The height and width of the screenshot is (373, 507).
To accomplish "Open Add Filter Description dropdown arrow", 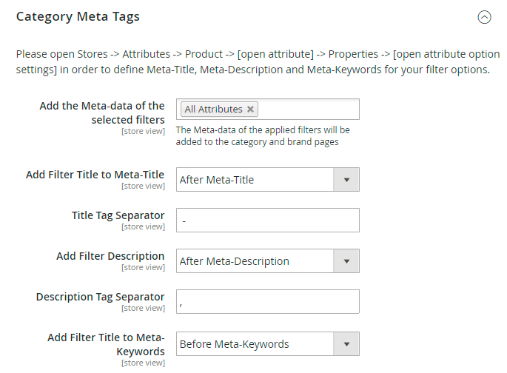I will click(346, 261).
